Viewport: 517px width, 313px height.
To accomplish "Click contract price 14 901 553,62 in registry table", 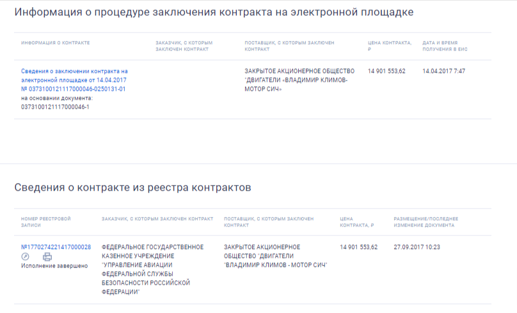I will pos(358,247).
